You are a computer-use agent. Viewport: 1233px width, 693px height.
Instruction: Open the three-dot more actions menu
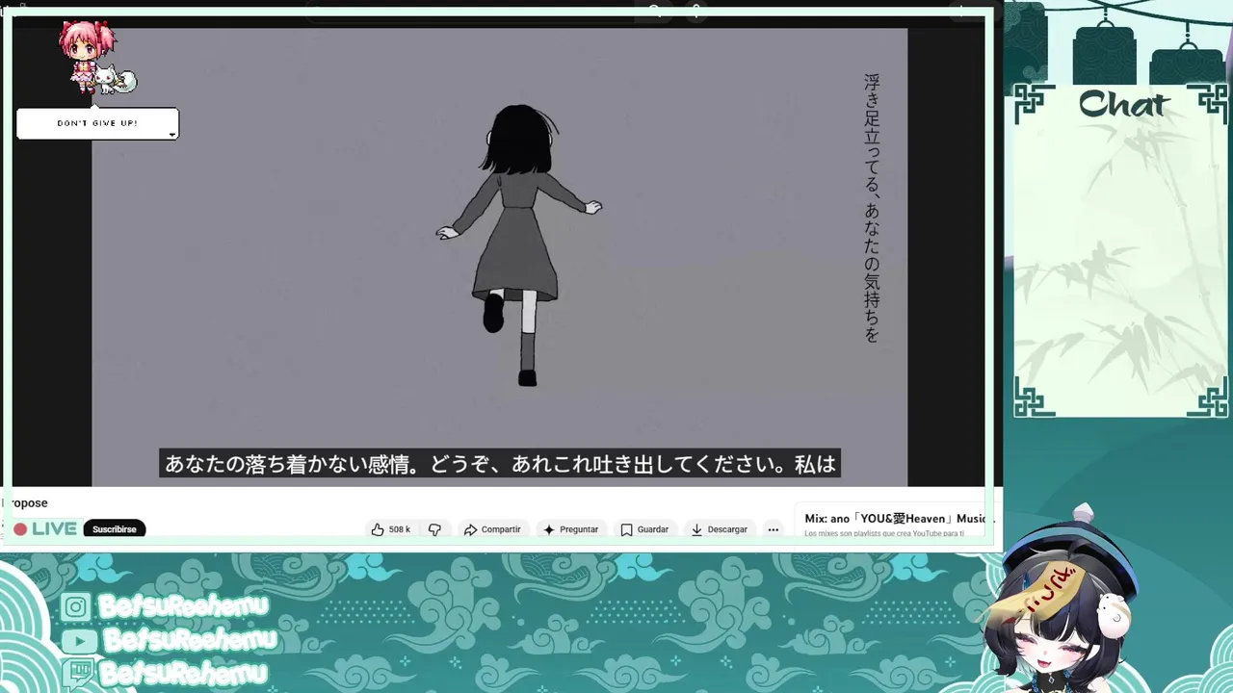773,529
